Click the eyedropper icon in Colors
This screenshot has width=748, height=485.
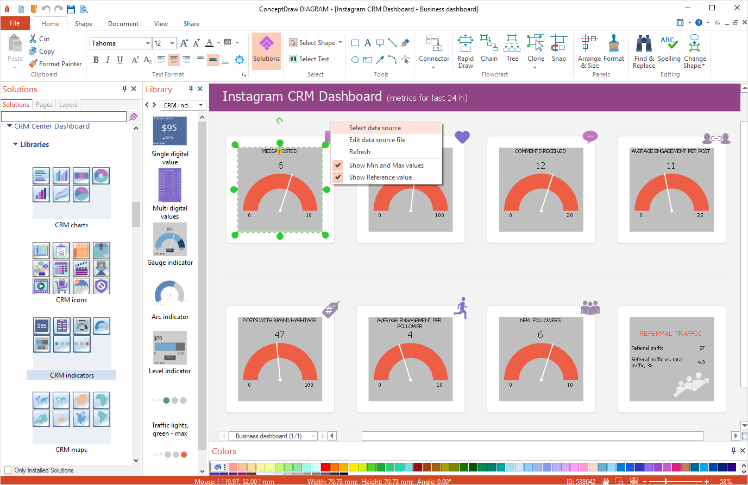[x=218, y=467]
